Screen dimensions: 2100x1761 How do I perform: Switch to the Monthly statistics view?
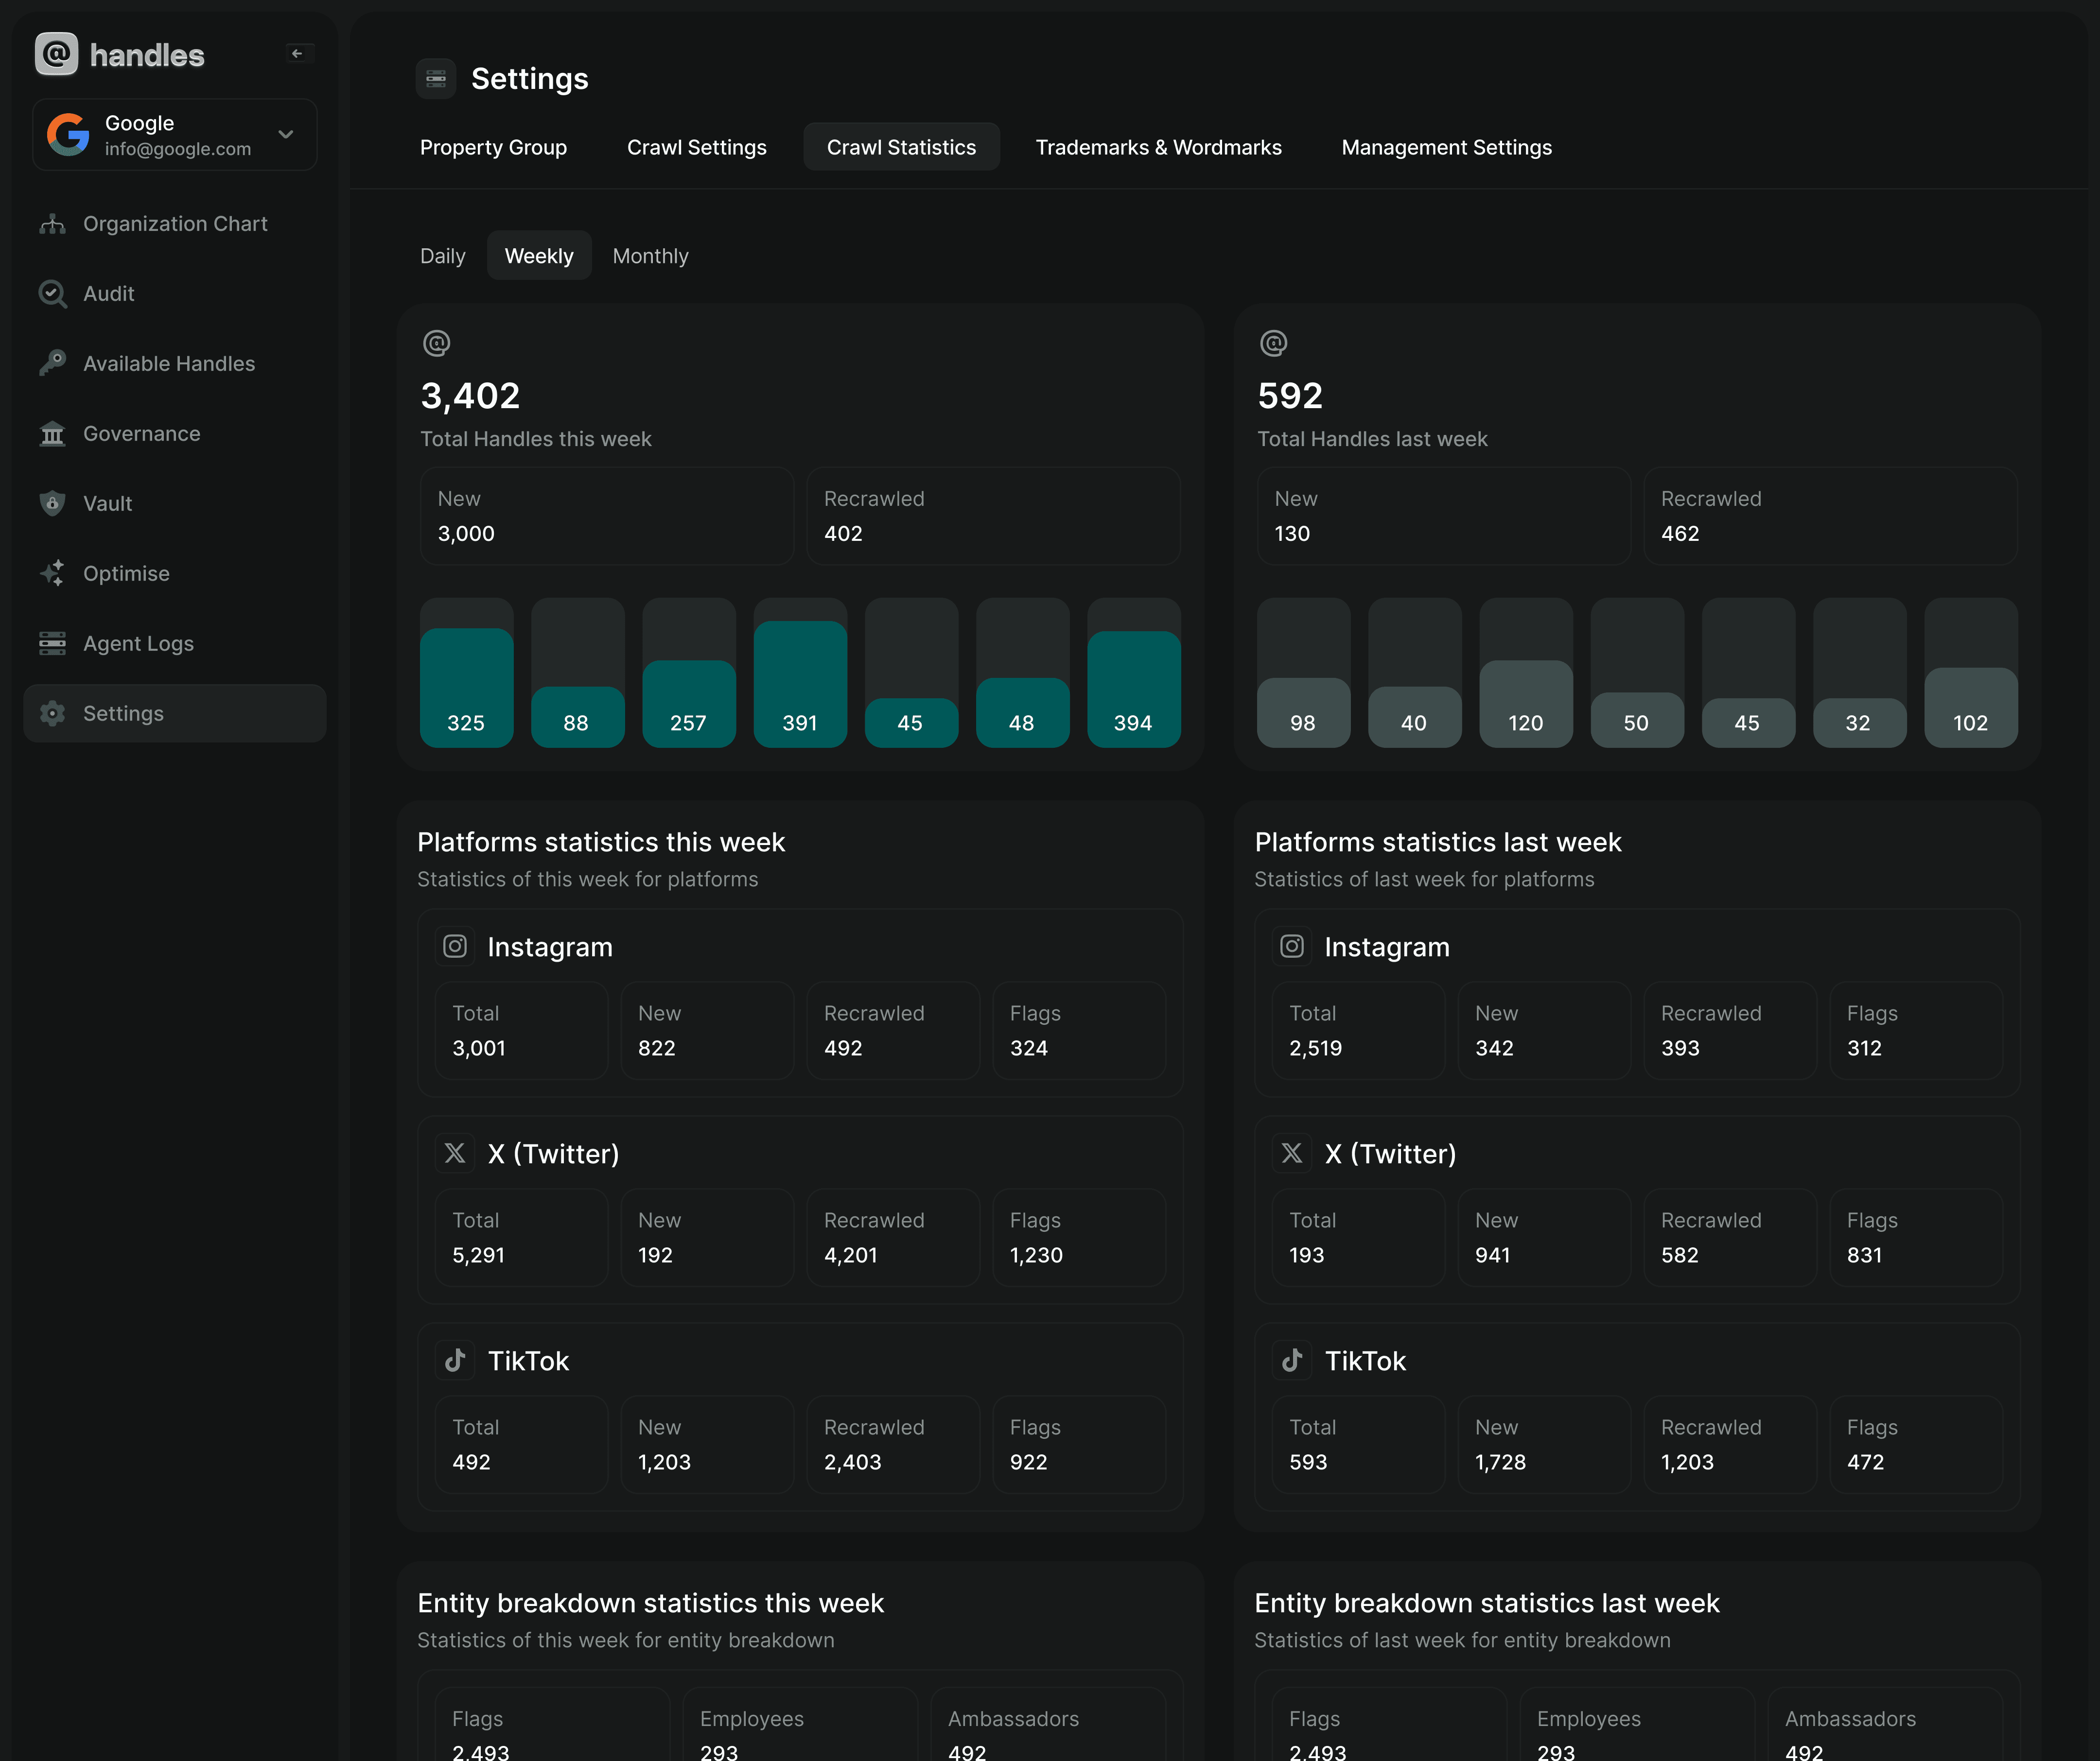coord(650,256)
